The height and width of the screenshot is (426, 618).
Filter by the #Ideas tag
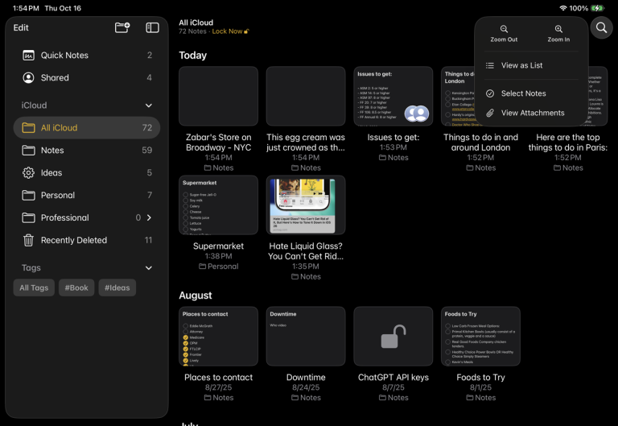pyautogui.click(x=117, y=287)
